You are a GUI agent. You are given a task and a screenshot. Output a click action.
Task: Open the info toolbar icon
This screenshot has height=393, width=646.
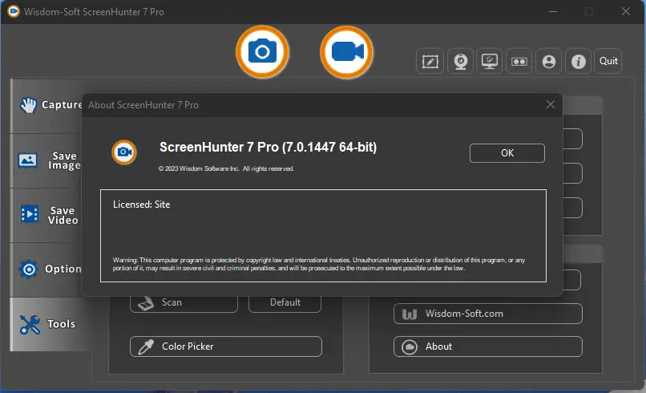pyautogui.click(x=579, y=62)
